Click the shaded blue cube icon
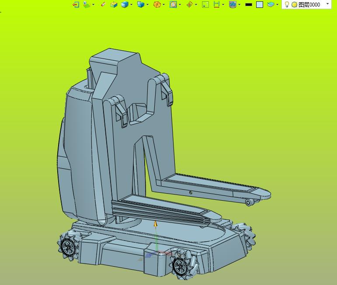 point(125,4)
